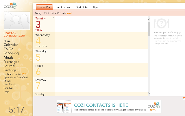The image size is (185, 116).
Task: Select Tuesday 3 day cell
Action: [44, 24]
